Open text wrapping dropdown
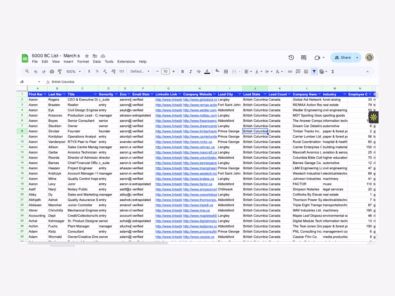The height and width of the screenshot is (296, 395). (269, 71)
